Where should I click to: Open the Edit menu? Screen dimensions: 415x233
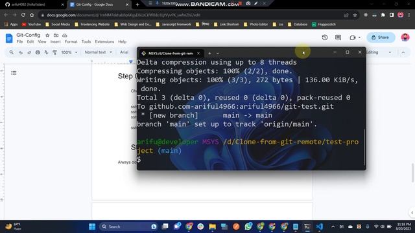30,41
